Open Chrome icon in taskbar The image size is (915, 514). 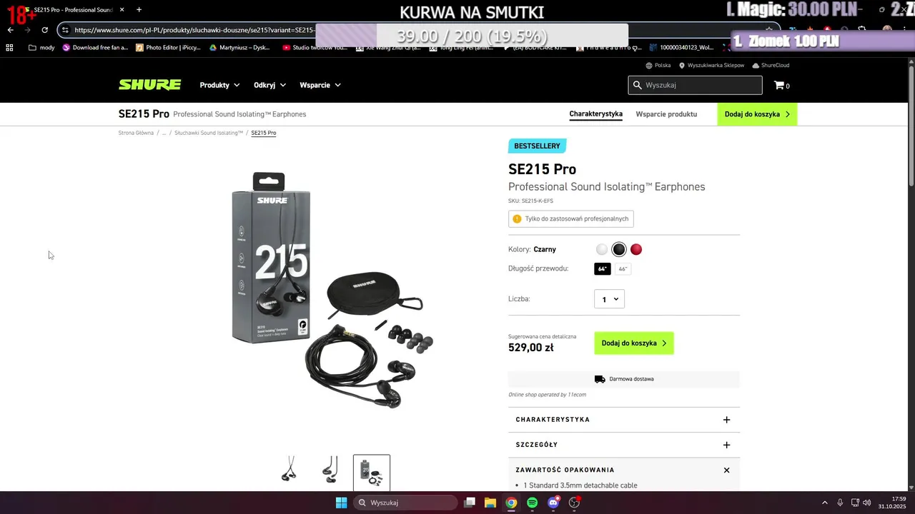[x=511, y=503]
